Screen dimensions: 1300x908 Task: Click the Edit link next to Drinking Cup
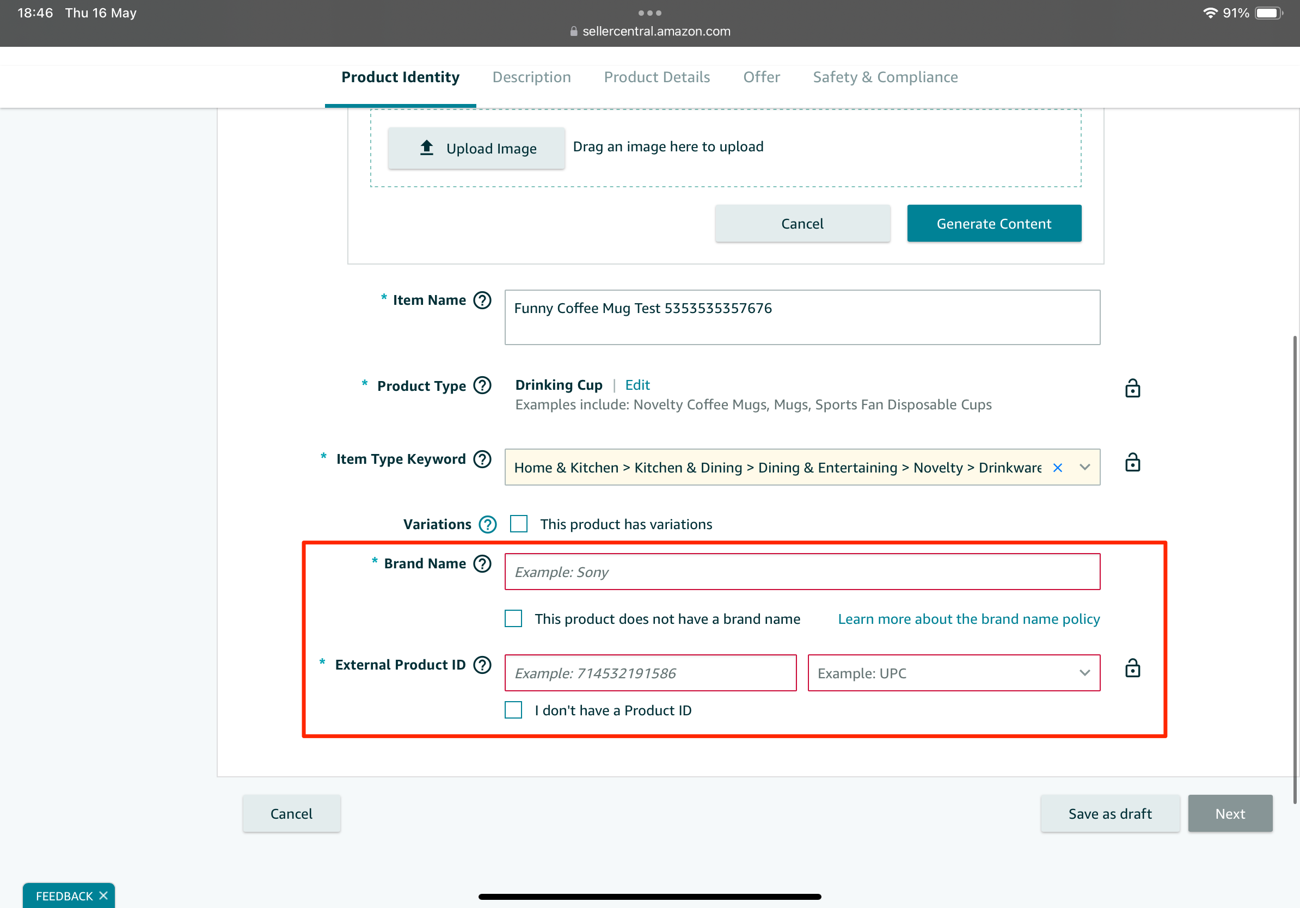(x=637, y=385)
